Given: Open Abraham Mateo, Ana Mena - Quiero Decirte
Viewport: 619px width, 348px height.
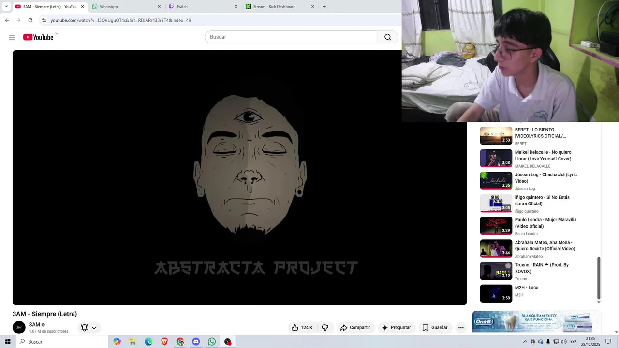Looking at the screenshot, I should pos(545,246).
